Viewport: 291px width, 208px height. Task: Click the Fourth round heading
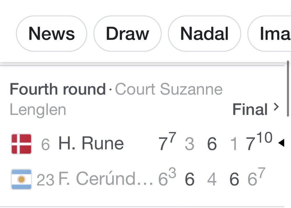[58, 89]
